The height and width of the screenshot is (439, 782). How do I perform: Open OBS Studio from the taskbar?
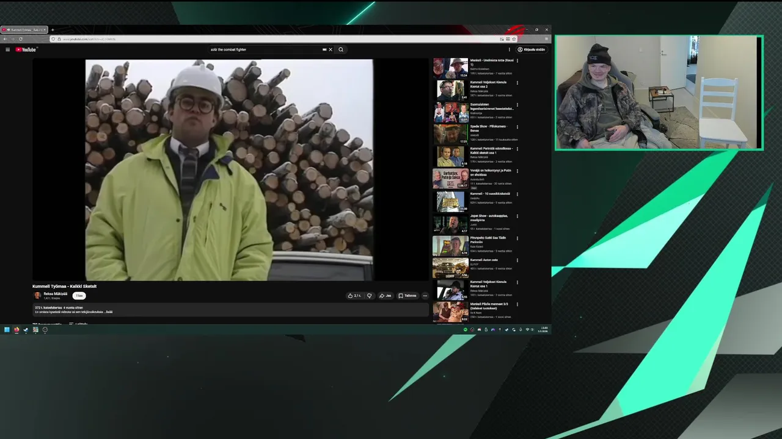(x=45, y=330)
